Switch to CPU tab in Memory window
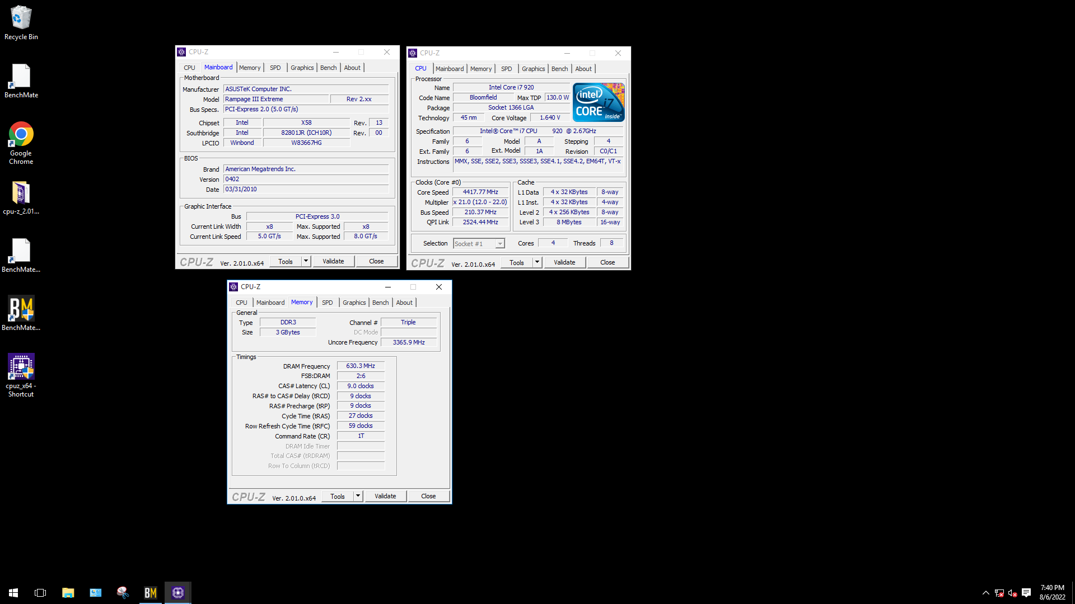1075x604 pixels. 241,303
